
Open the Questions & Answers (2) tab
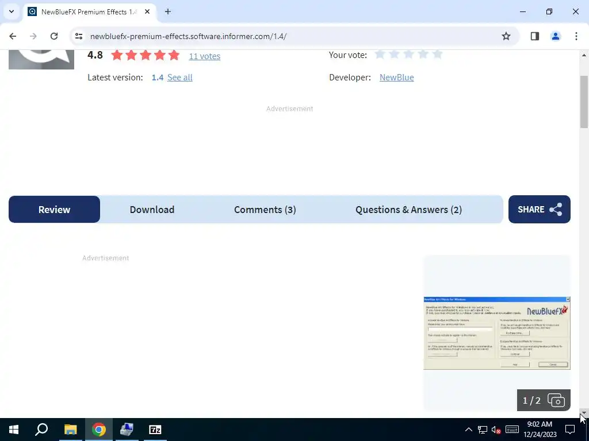click(409, 209)
